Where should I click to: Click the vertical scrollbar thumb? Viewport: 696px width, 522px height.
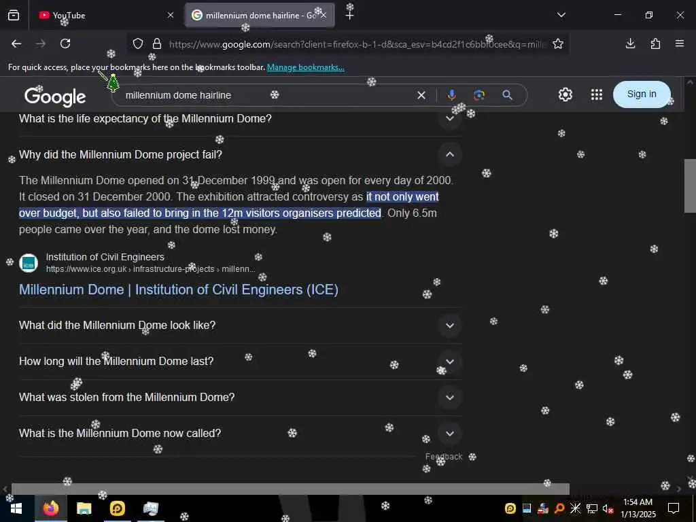[690, 186]
